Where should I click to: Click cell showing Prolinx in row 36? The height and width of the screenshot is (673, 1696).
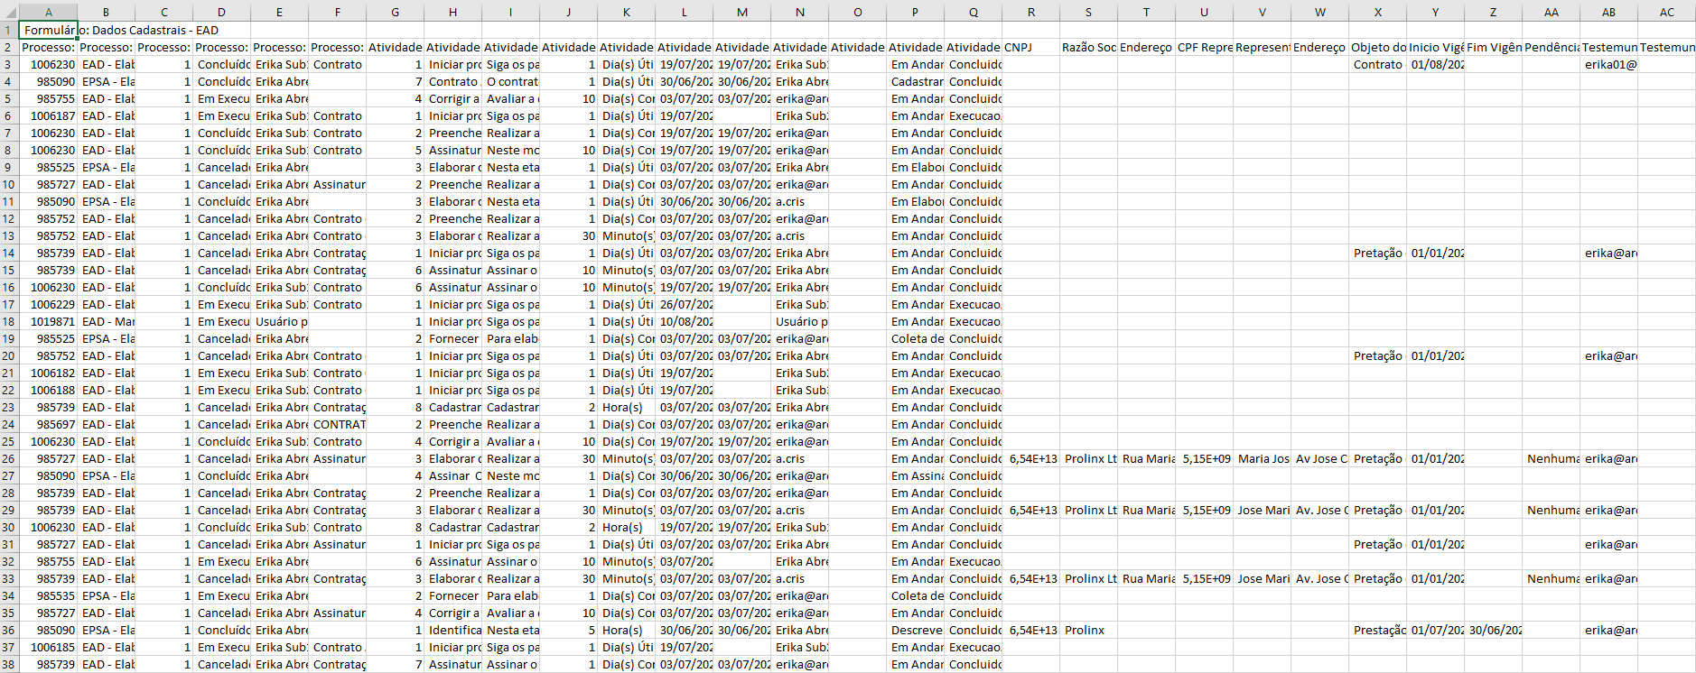tap(1088, 630)
